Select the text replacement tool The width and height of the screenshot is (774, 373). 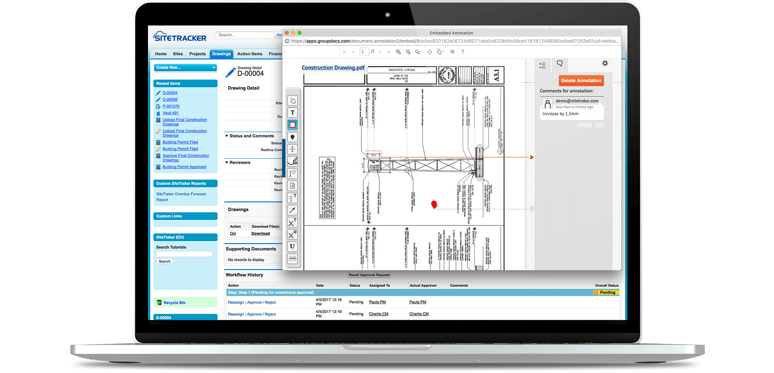pos(293,198)
